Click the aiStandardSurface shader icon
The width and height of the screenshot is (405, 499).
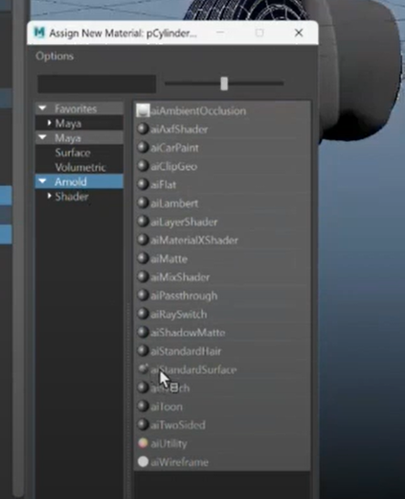coord(143,369)
